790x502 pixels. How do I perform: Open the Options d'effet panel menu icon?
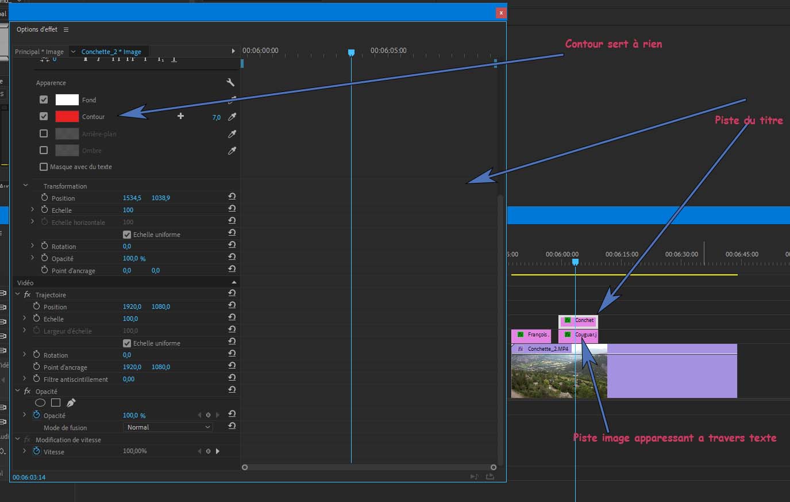pyautogui.click(x=66, y=29)
